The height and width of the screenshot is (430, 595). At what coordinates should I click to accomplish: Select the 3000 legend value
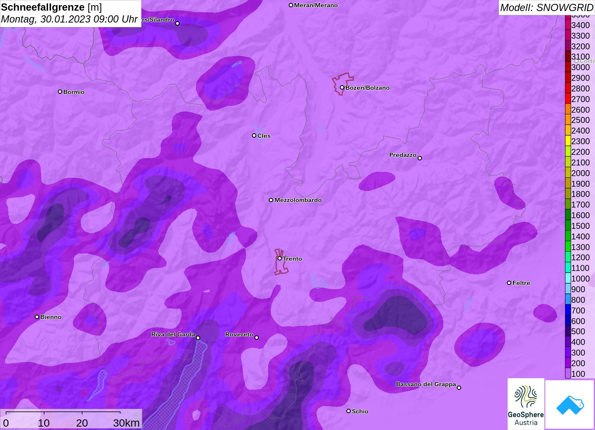581,67
